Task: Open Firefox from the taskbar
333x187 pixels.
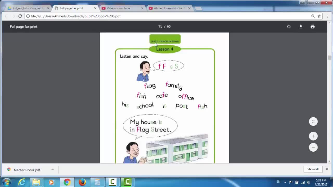Action: (x=82, y=182)
